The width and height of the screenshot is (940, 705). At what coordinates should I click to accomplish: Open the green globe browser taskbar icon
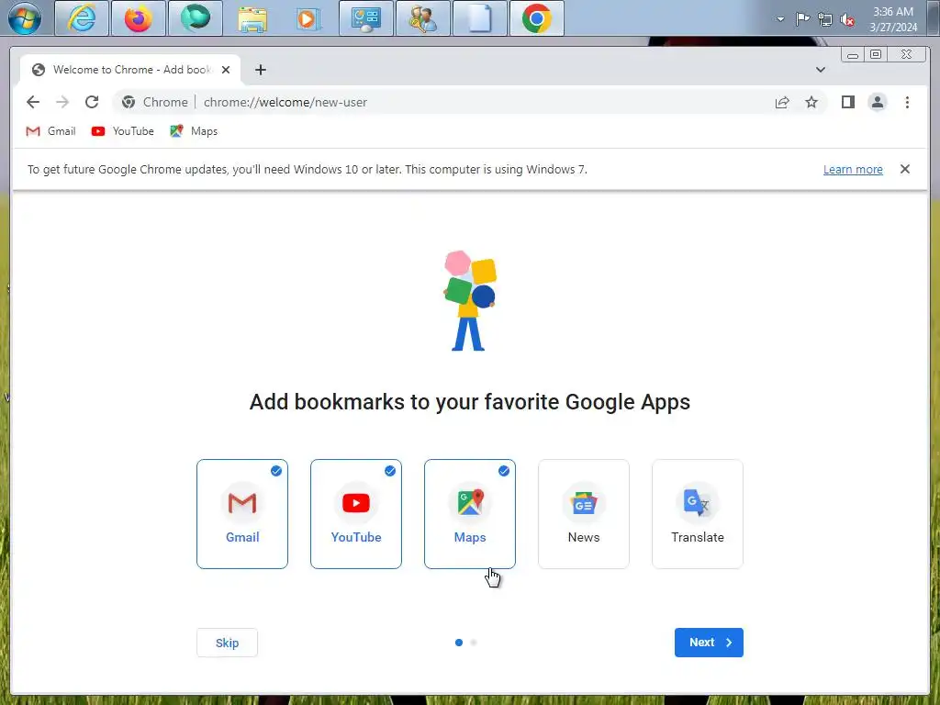click(196, 18)
